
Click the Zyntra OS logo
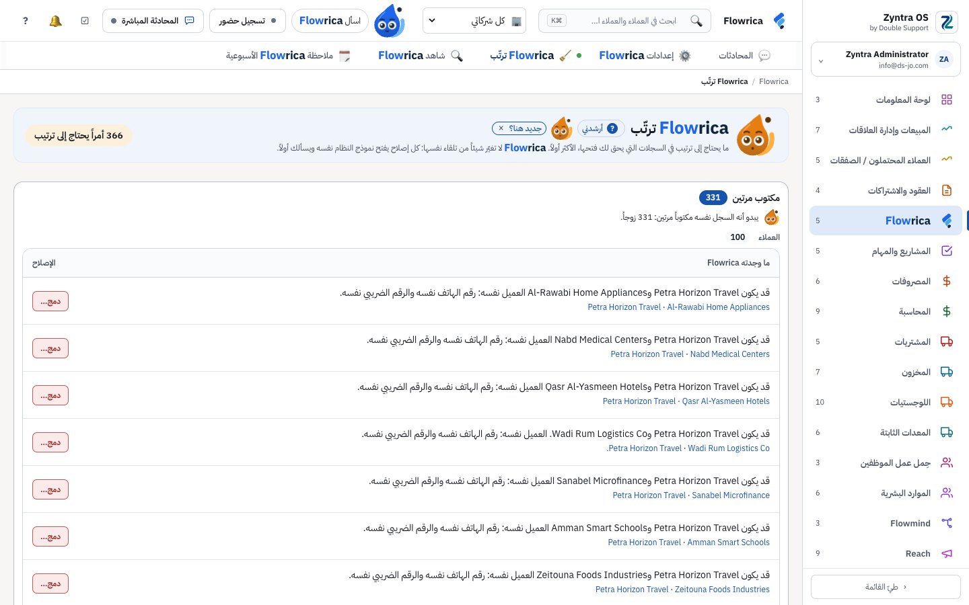pos(947,22)
